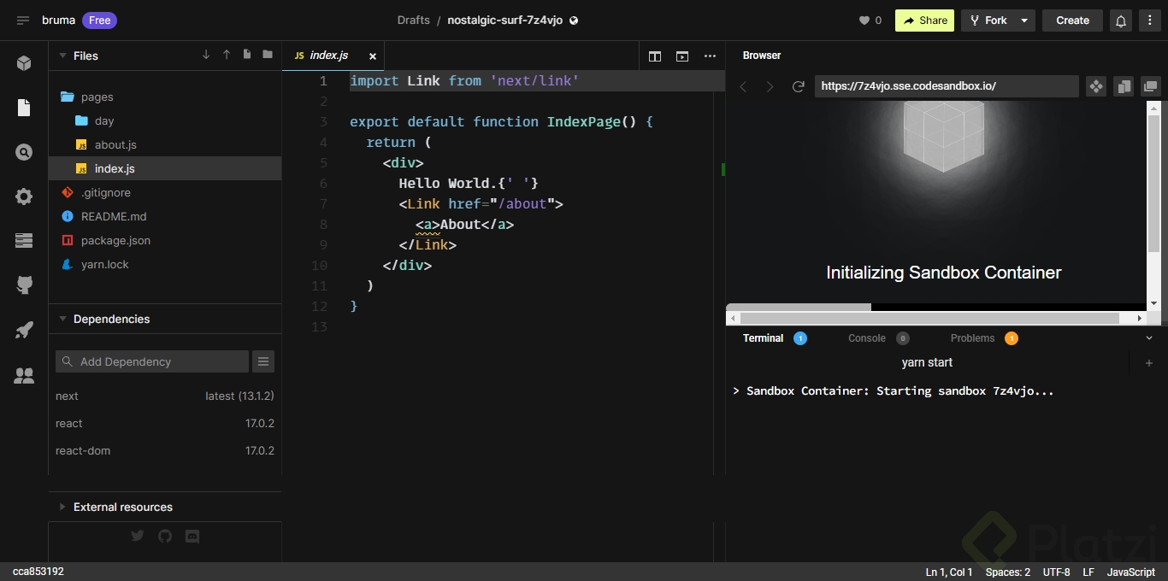Open the Deployment rocket panel
Image resolution: width=1168 pixels, height=581 pixels.
(x=24, y=330)
